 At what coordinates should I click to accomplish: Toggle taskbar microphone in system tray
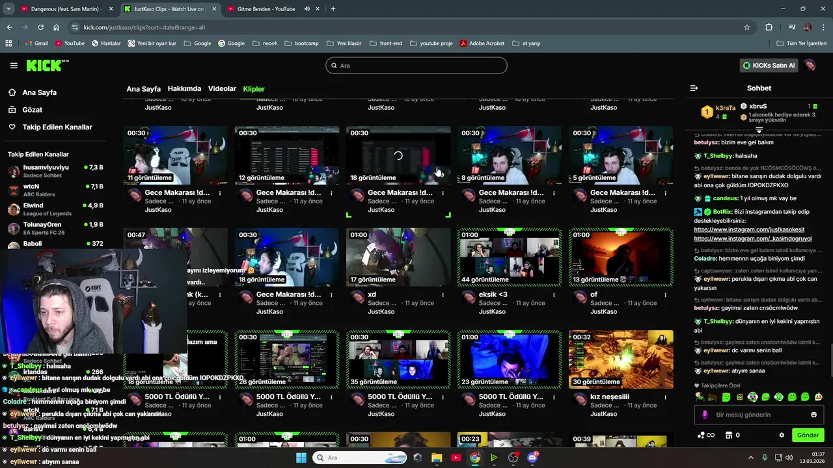pos(765,458)
